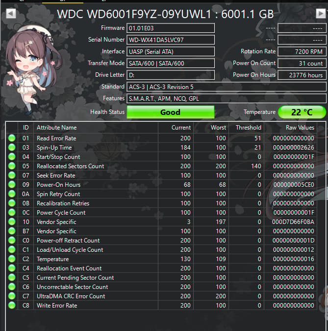Click raw value 000000002626
Viewport: 328px width, 331px height.
(294, 148)
